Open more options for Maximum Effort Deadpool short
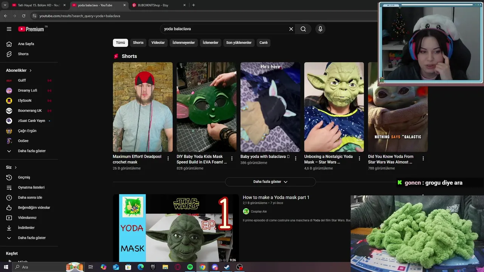484x272 pixels. coord(168,159)
